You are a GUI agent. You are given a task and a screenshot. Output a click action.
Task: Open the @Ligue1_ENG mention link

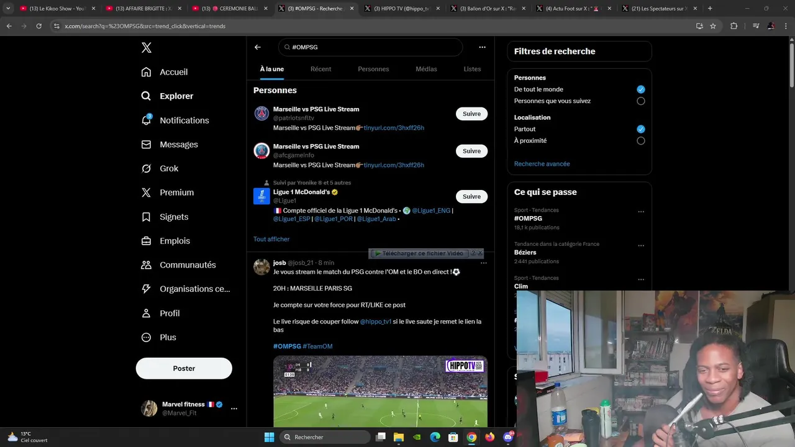431,210
